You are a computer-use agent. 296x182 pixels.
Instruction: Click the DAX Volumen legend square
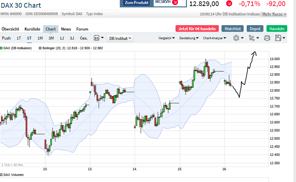(1, 175)
